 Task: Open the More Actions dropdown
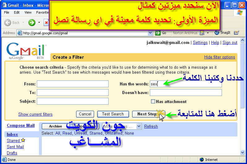point(122,126)
